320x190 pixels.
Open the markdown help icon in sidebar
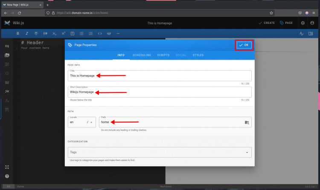tap(7, 176)
